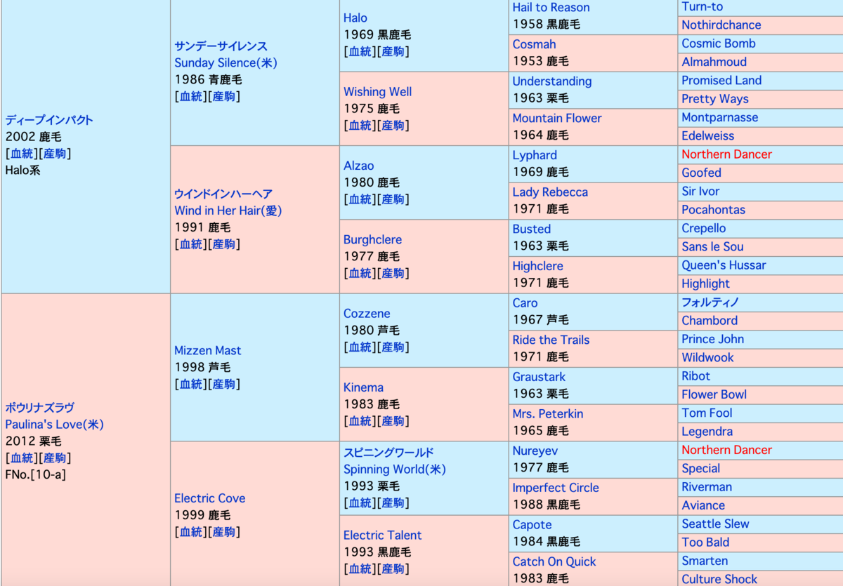Open Ribot link
This screenshot has height=586, width=843.
click(x=696, y=376)
